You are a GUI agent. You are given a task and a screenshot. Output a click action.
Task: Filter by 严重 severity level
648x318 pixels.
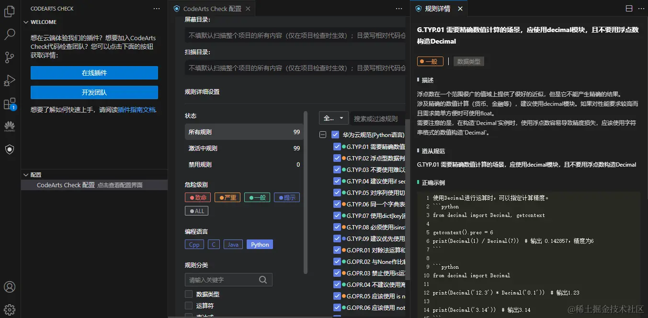coord(227,197)
